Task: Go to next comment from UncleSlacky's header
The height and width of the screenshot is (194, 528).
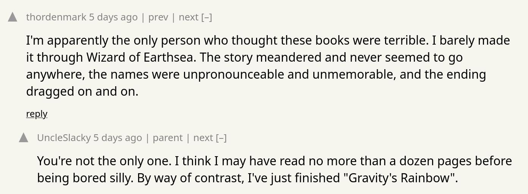Action: [203, 138]
